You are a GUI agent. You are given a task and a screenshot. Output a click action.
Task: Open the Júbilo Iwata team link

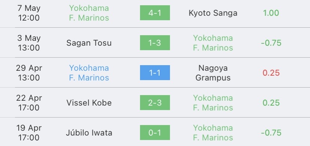[x=89, y=133]
